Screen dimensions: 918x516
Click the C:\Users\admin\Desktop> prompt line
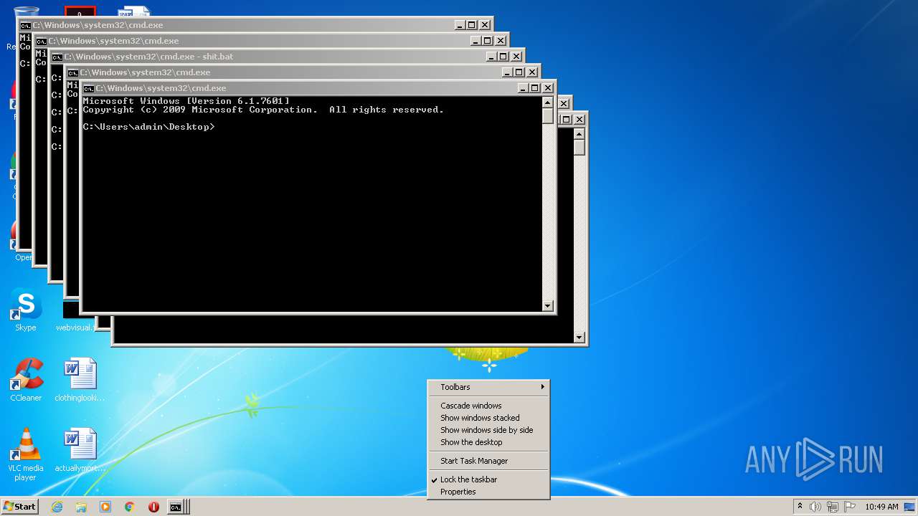coord(148,127)
